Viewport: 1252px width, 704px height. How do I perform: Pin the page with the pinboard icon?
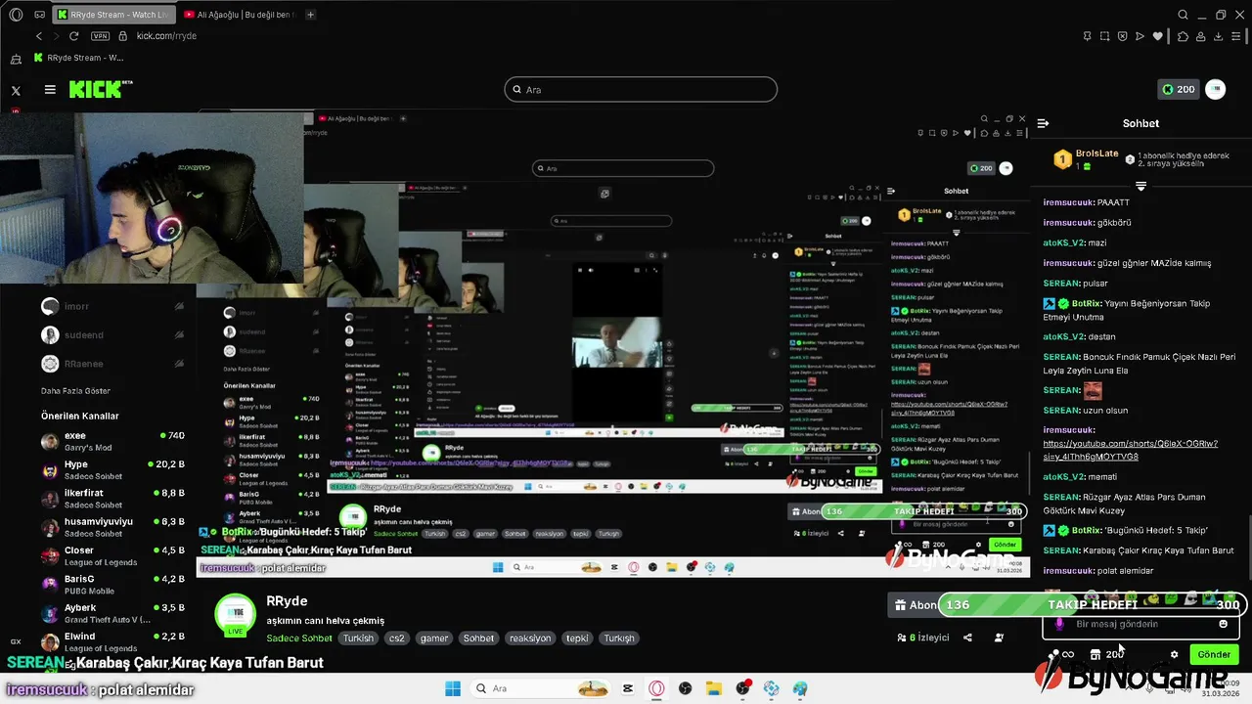pyautogui.click(x=1087, y=36)
